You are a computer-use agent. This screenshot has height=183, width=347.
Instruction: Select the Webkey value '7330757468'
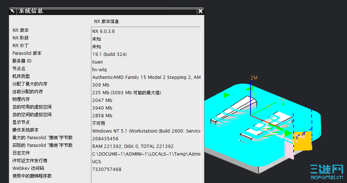point(107,169)
